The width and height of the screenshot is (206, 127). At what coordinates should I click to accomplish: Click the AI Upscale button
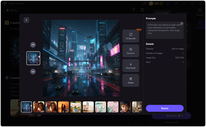coord(131,36)
